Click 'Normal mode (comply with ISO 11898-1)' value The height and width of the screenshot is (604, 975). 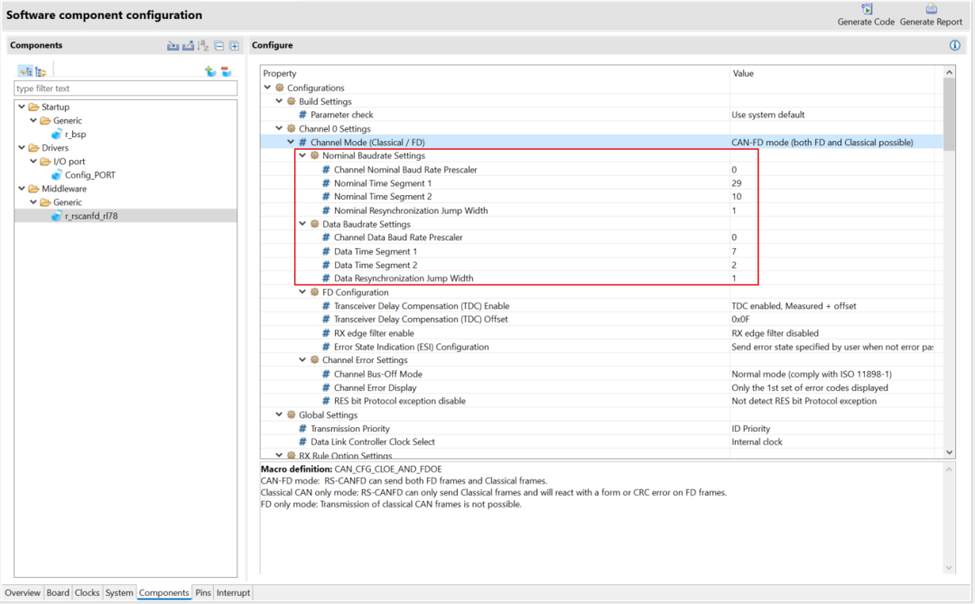812,375
